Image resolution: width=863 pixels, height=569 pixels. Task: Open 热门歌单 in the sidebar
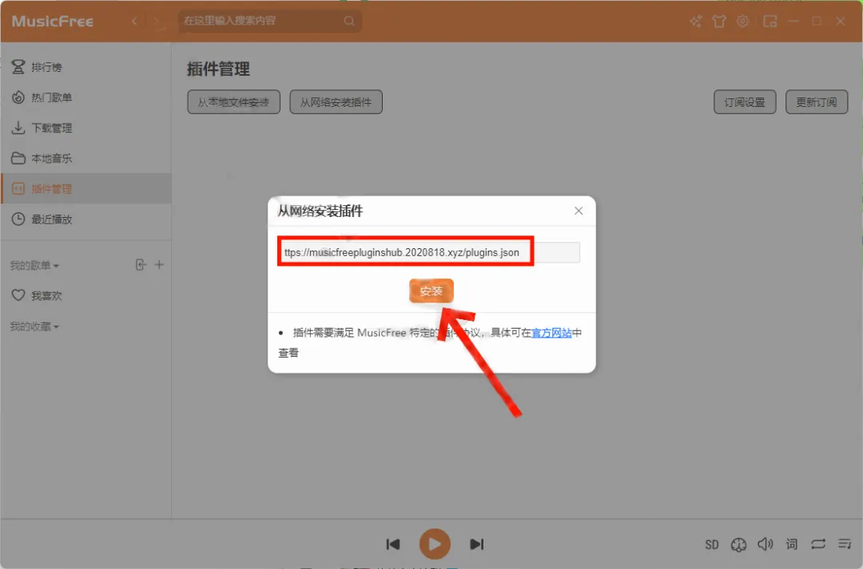[x=86, y=97]
